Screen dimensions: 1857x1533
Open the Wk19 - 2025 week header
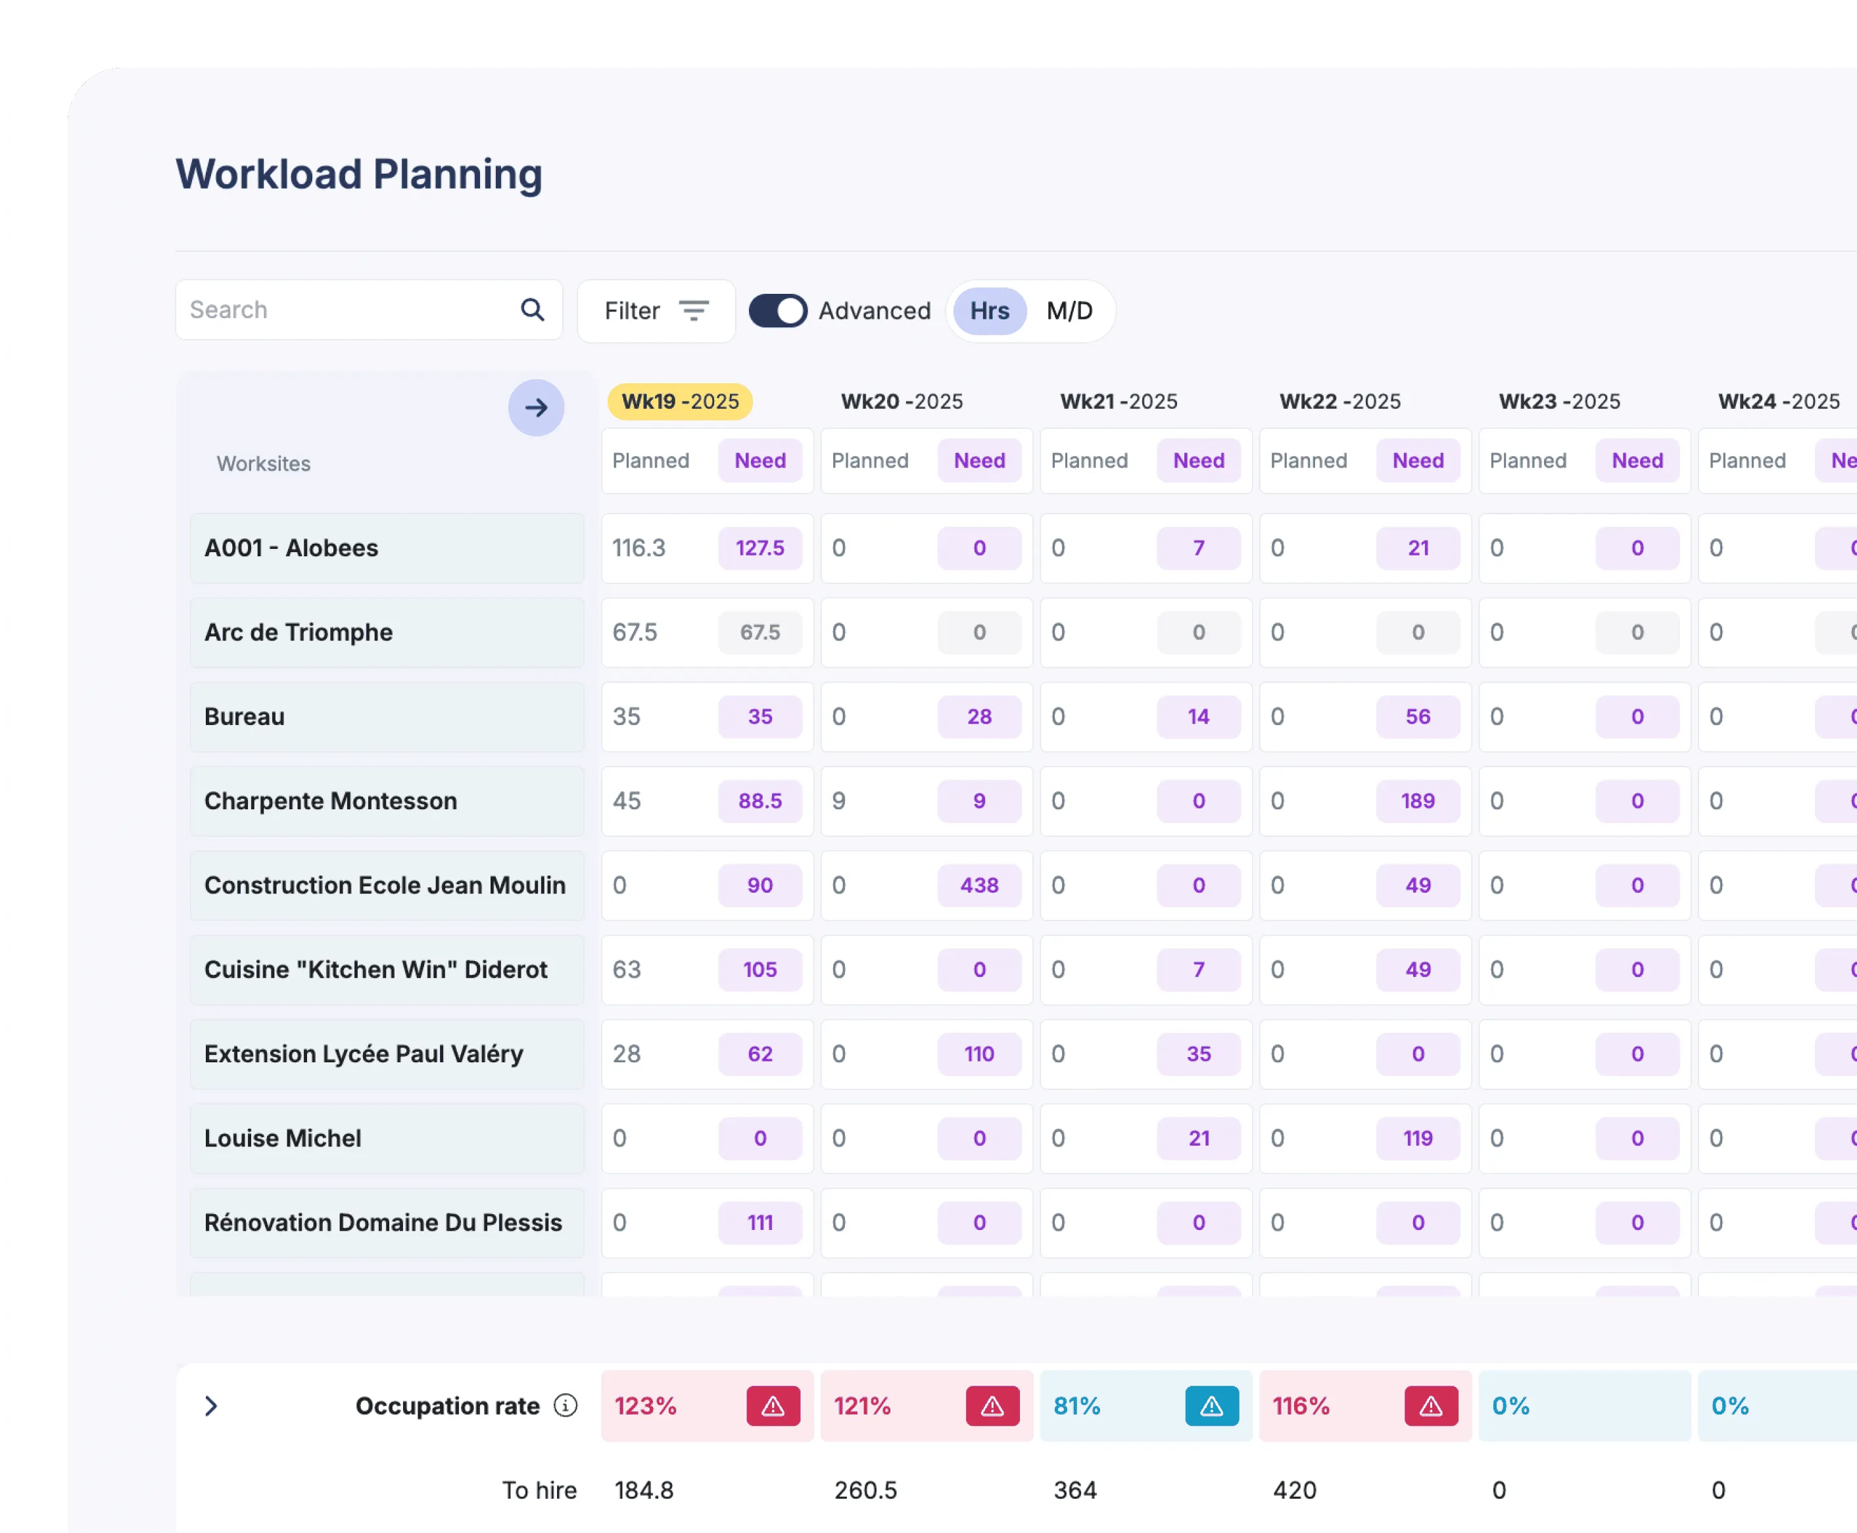[x=679, y=401]
